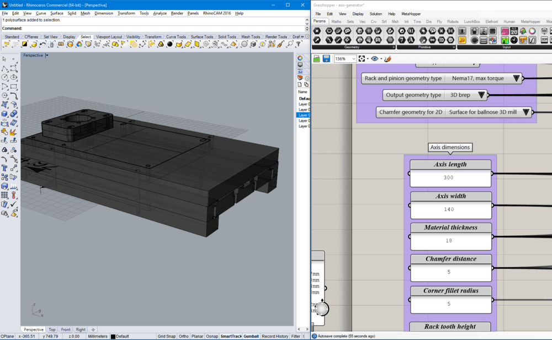This screenshot has width=552, height=340.
Task: Click the zoom extents icon in Grasshopper
Action: click(362, 58)
